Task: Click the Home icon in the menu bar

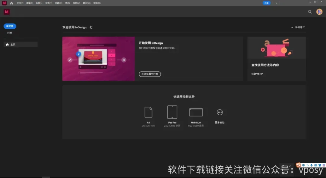Action: 11,3
